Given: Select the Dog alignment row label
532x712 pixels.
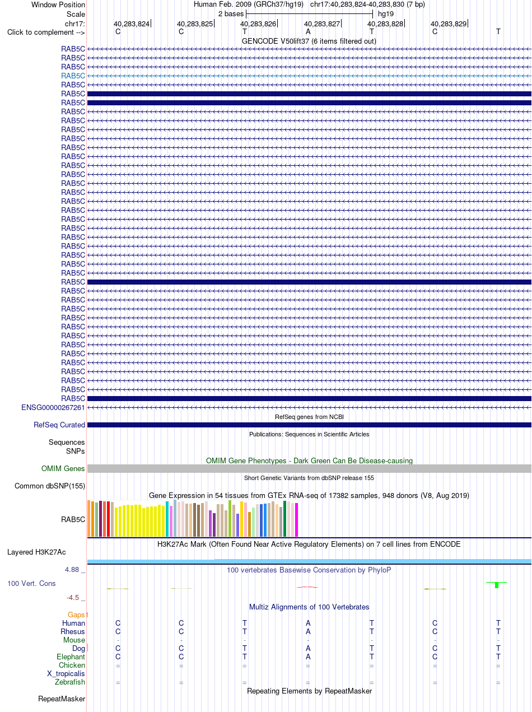Looking at the screenshot, I should 79,649.
